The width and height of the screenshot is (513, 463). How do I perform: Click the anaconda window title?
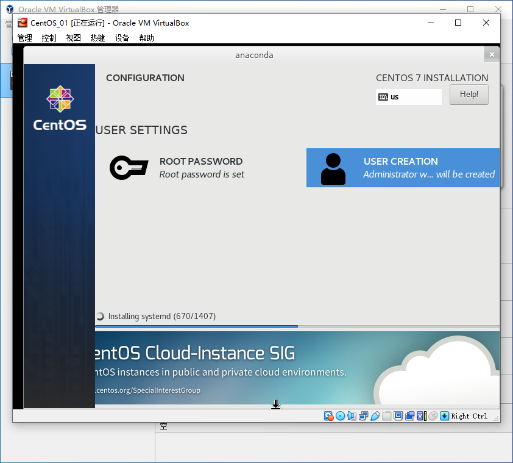[x=254, y=55]
